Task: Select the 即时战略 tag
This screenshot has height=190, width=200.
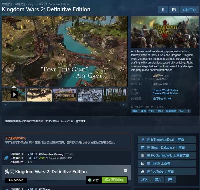Action: [x=171, y=111]
